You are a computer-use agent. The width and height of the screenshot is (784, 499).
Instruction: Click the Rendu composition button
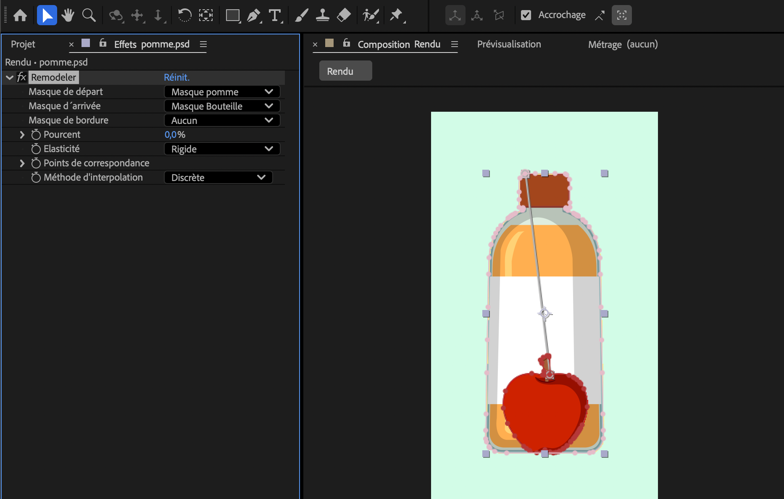345,71
